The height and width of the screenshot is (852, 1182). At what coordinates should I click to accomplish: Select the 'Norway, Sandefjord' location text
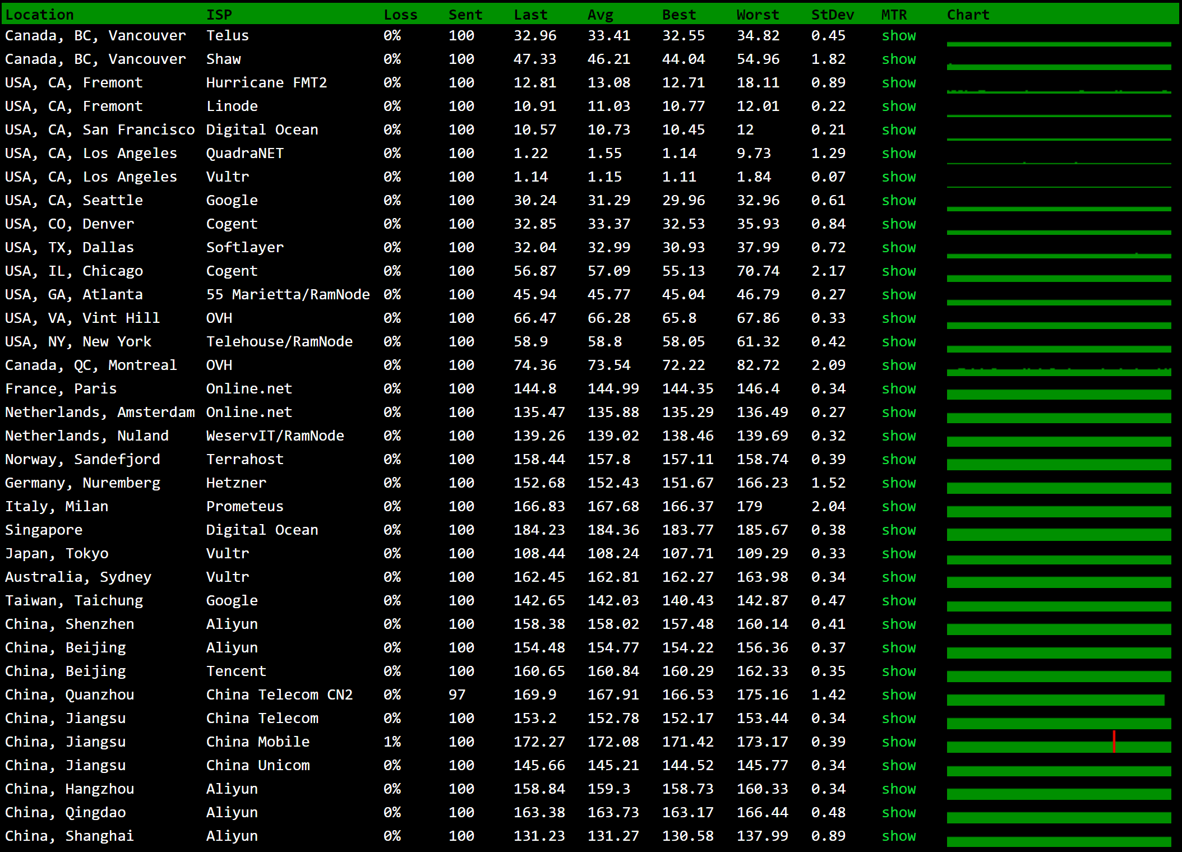tap(82, 460)
